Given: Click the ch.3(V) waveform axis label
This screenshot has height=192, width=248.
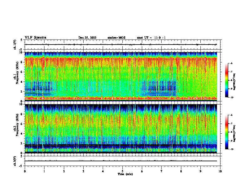Looking at the screenshot, I should point(15,161).
